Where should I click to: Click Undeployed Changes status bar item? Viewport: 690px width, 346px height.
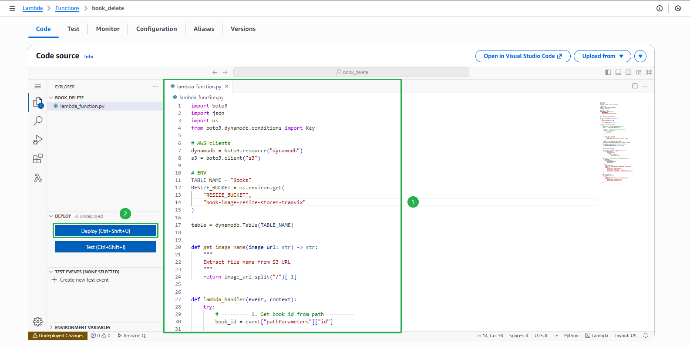point(58,336)
